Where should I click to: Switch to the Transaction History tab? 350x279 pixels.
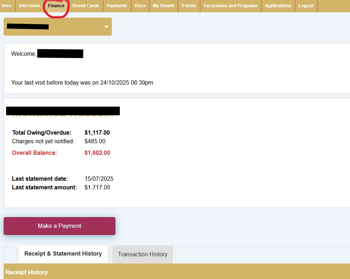coord(143,255)
